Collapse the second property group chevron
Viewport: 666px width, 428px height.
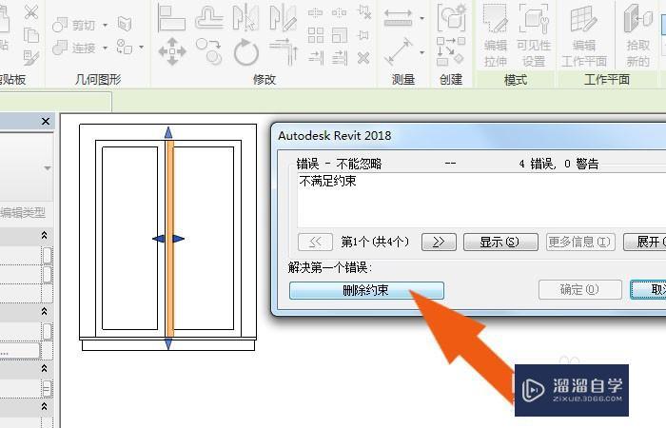(44, 311)
